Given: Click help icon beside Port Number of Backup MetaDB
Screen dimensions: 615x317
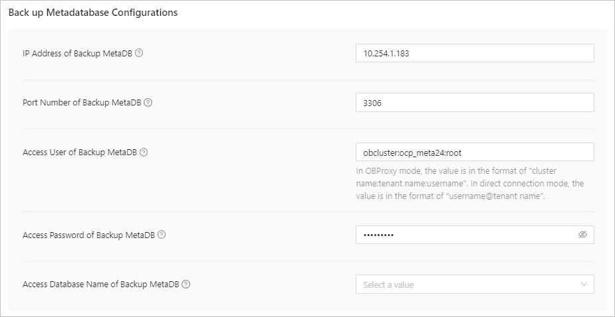Looking at the screenshot, I should (x=148, y=103).
